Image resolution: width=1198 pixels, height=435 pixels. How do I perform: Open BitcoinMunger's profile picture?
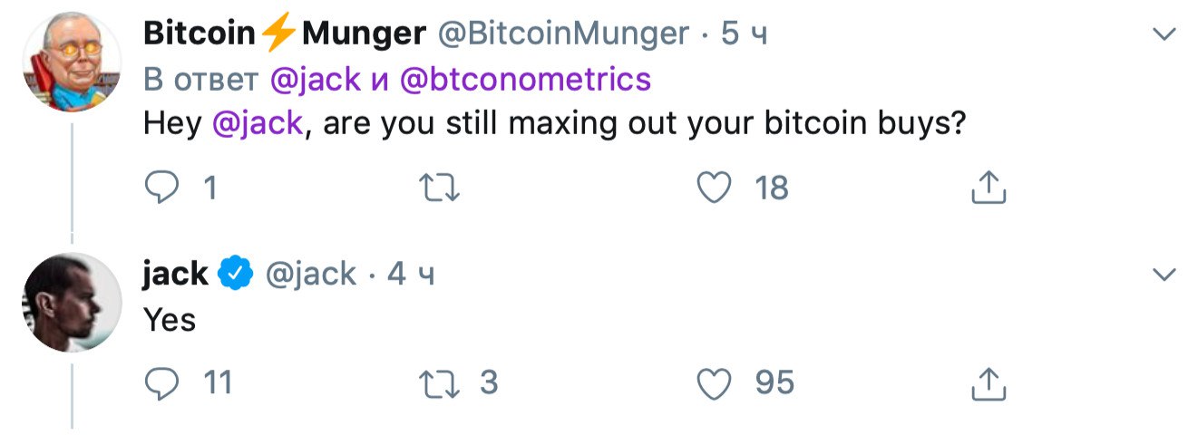(x=72, y=63)
